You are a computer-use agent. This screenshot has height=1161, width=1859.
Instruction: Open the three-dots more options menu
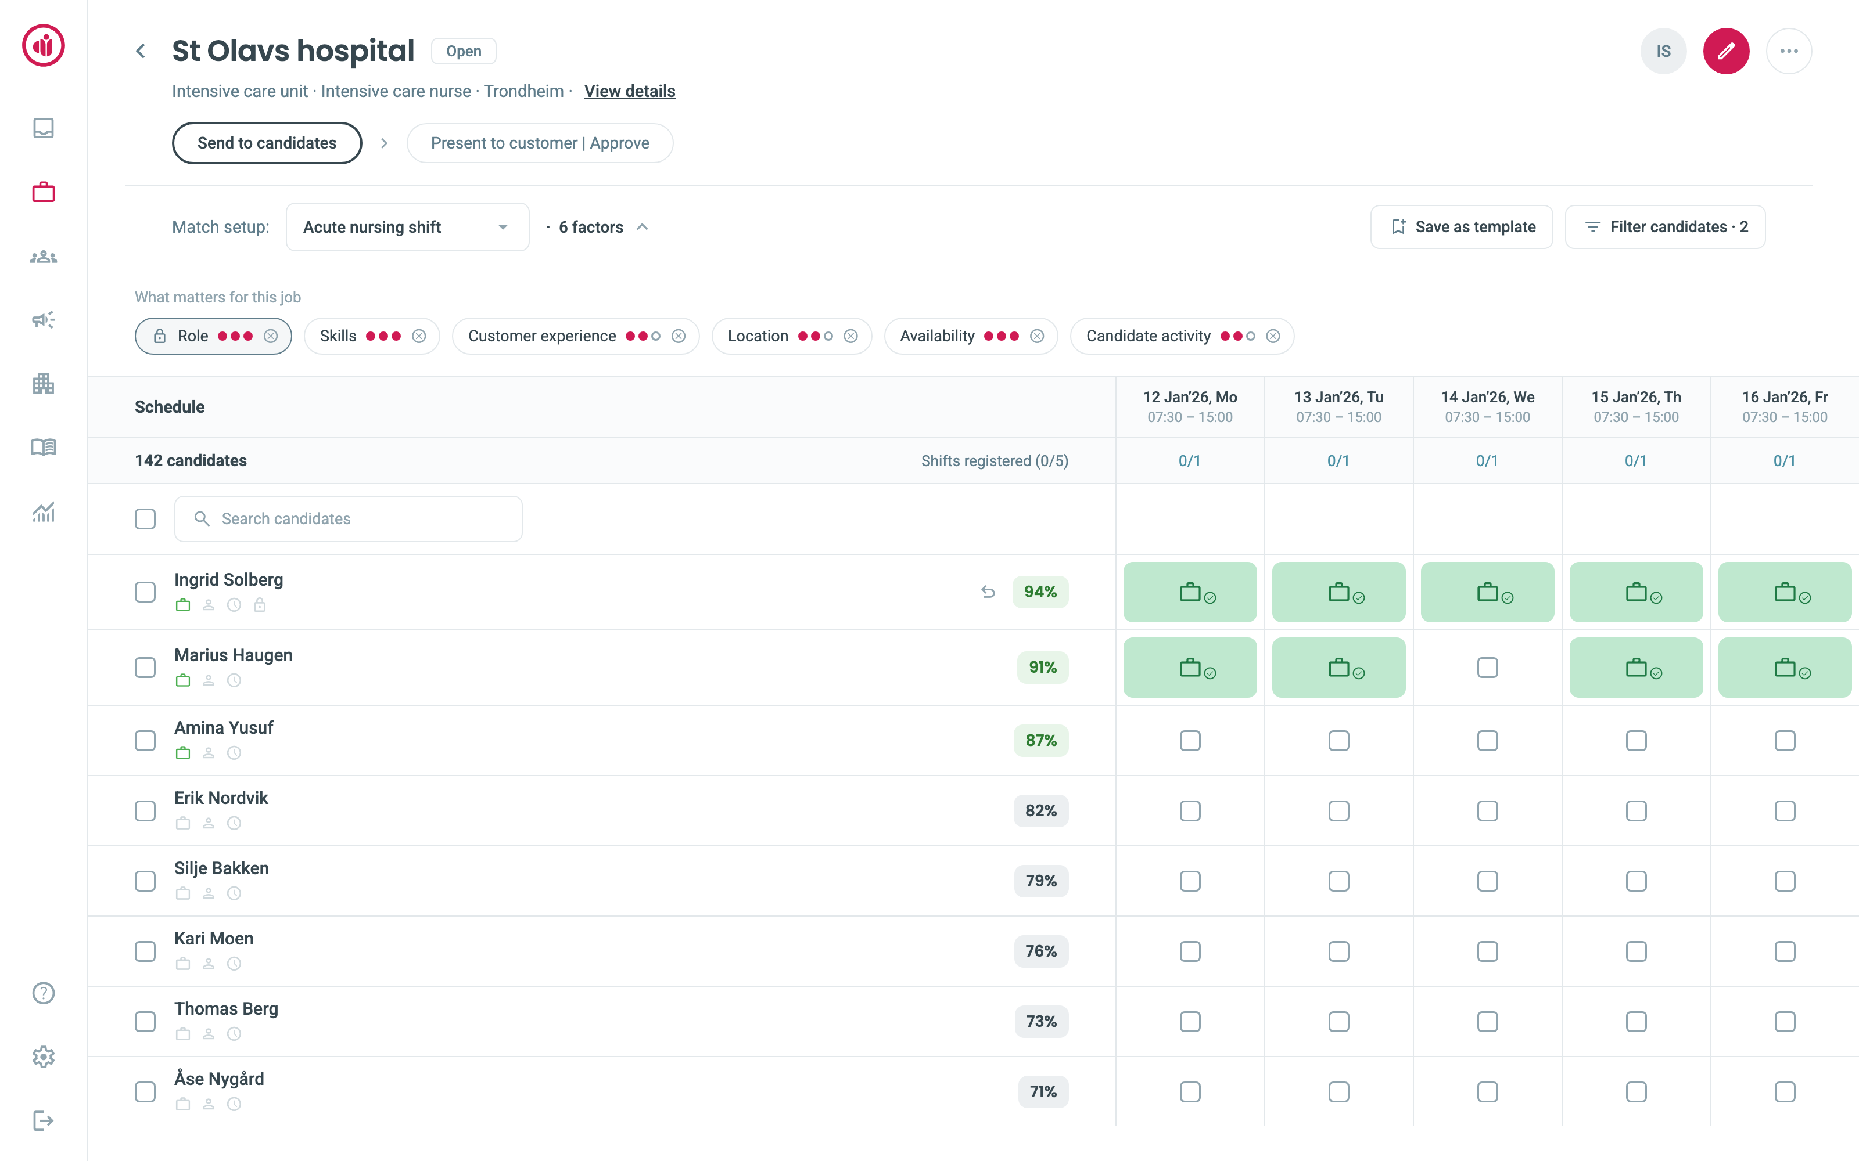pos(1789,52)
